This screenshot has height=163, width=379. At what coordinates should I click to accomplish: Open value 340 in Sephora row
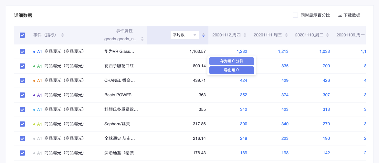(x=285, y=124)
